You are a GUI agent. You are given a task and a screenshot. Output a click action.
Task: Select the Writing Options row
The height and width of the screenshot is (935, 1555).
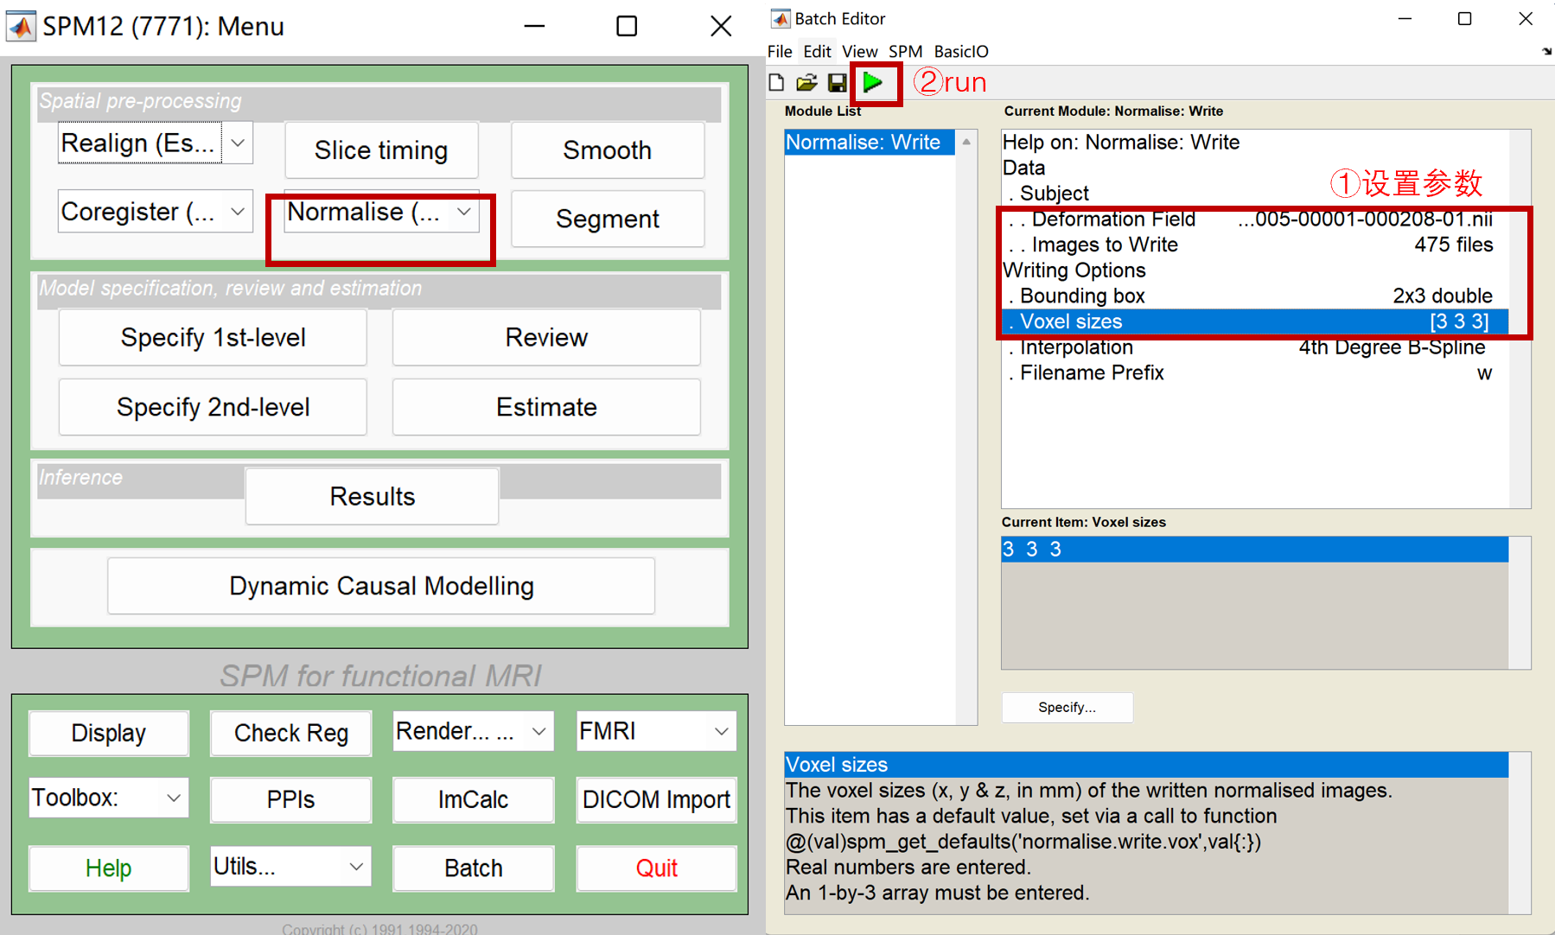click(1255, 270)
